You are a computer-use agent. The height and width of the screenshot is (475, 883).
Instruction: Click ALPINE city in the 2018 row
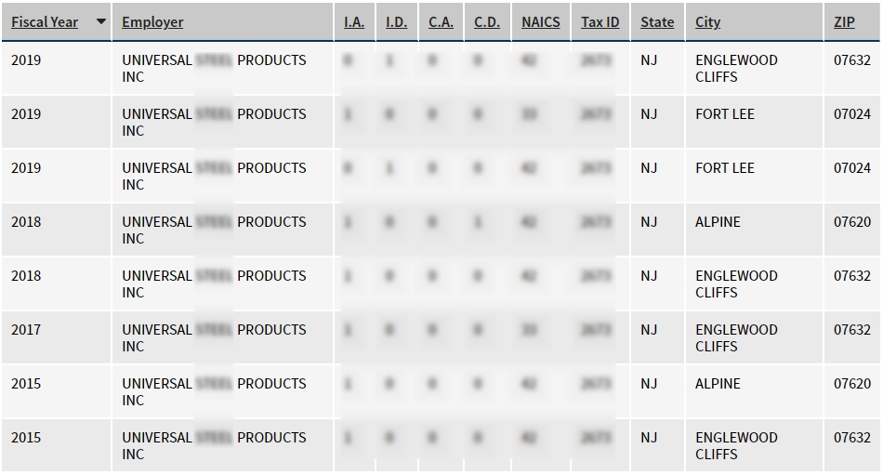point(718,222)
